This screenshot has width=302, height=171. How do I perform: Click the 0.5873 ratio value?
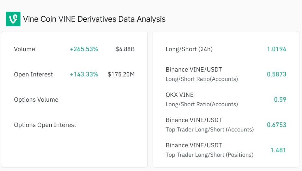click(277, 74)
